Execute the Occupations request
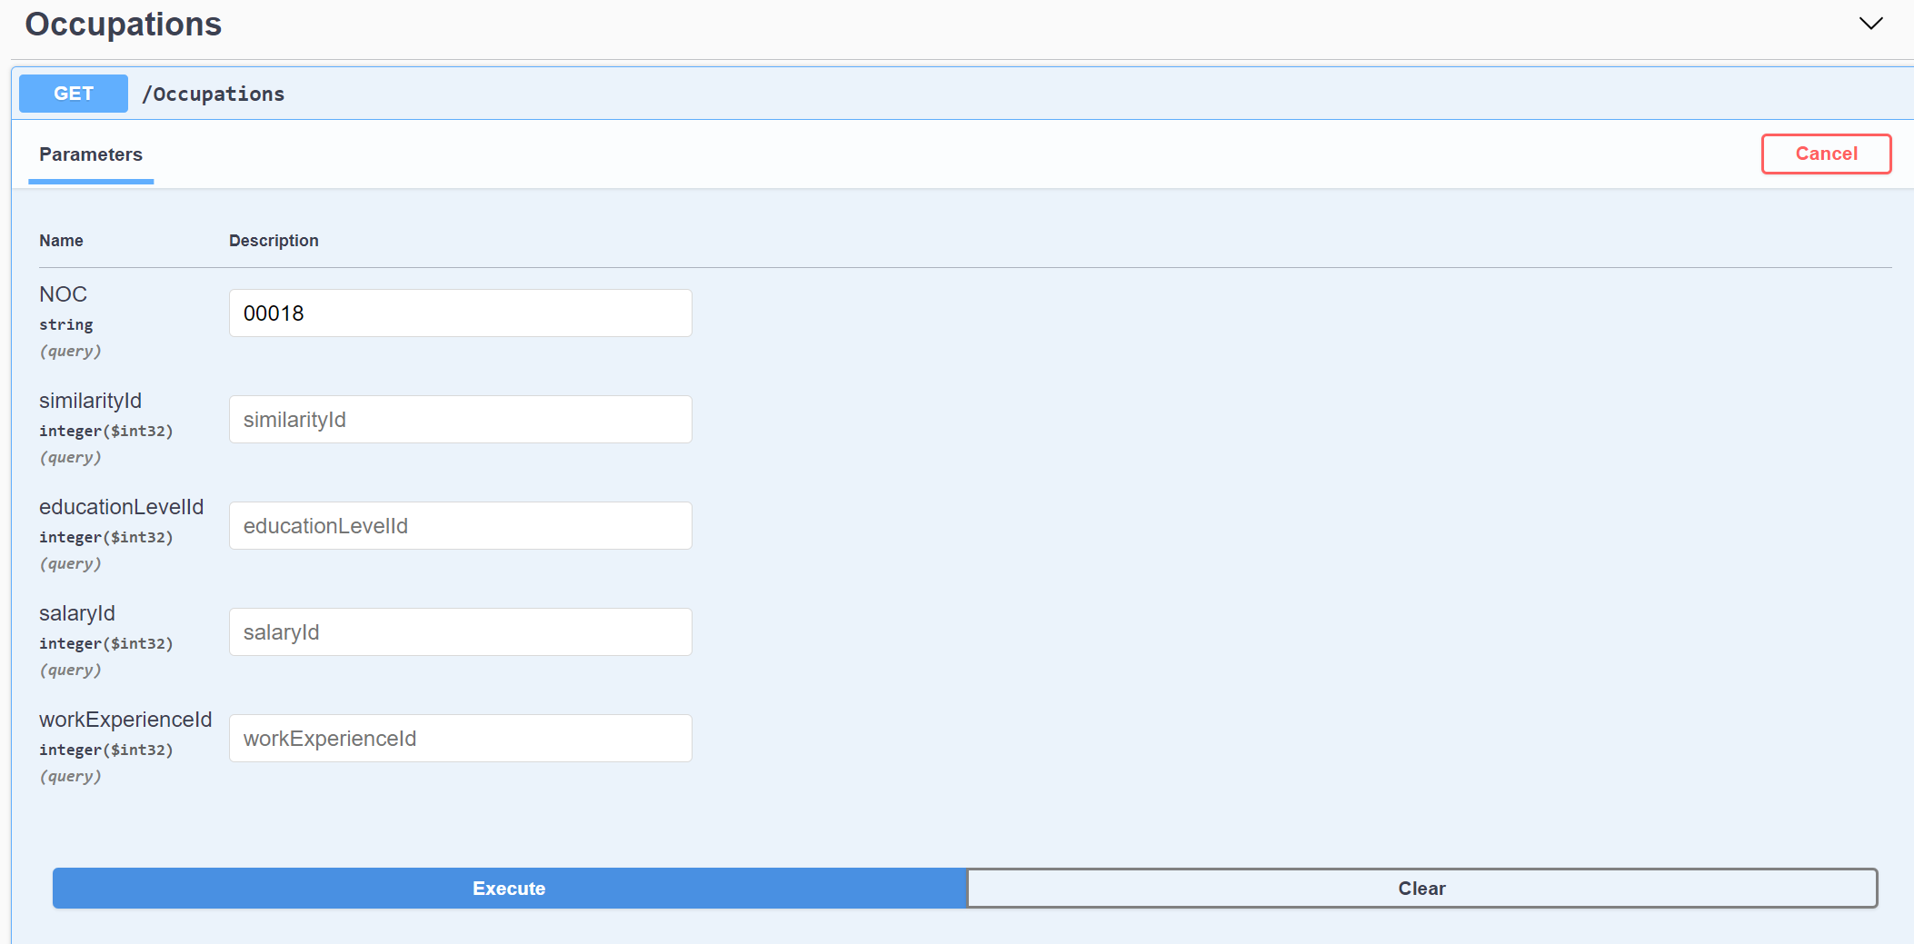1914x944 pixels. tap(509, 889)
